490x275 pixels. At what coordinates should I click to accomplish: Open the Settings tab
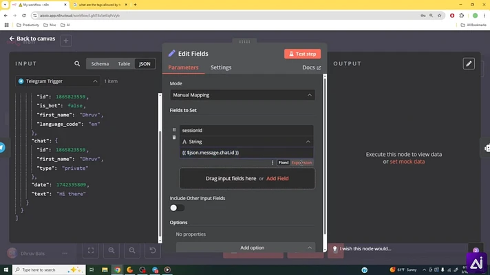pos(221,67)
